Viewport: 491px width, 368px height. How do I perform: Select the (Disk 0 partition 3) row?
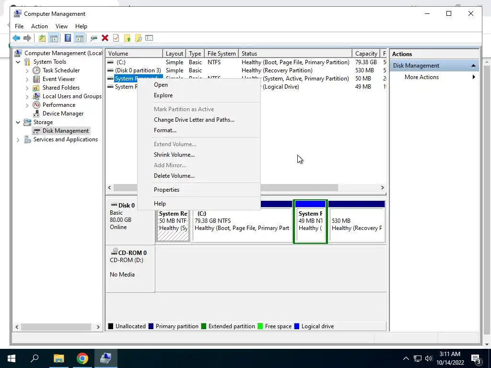246,70
